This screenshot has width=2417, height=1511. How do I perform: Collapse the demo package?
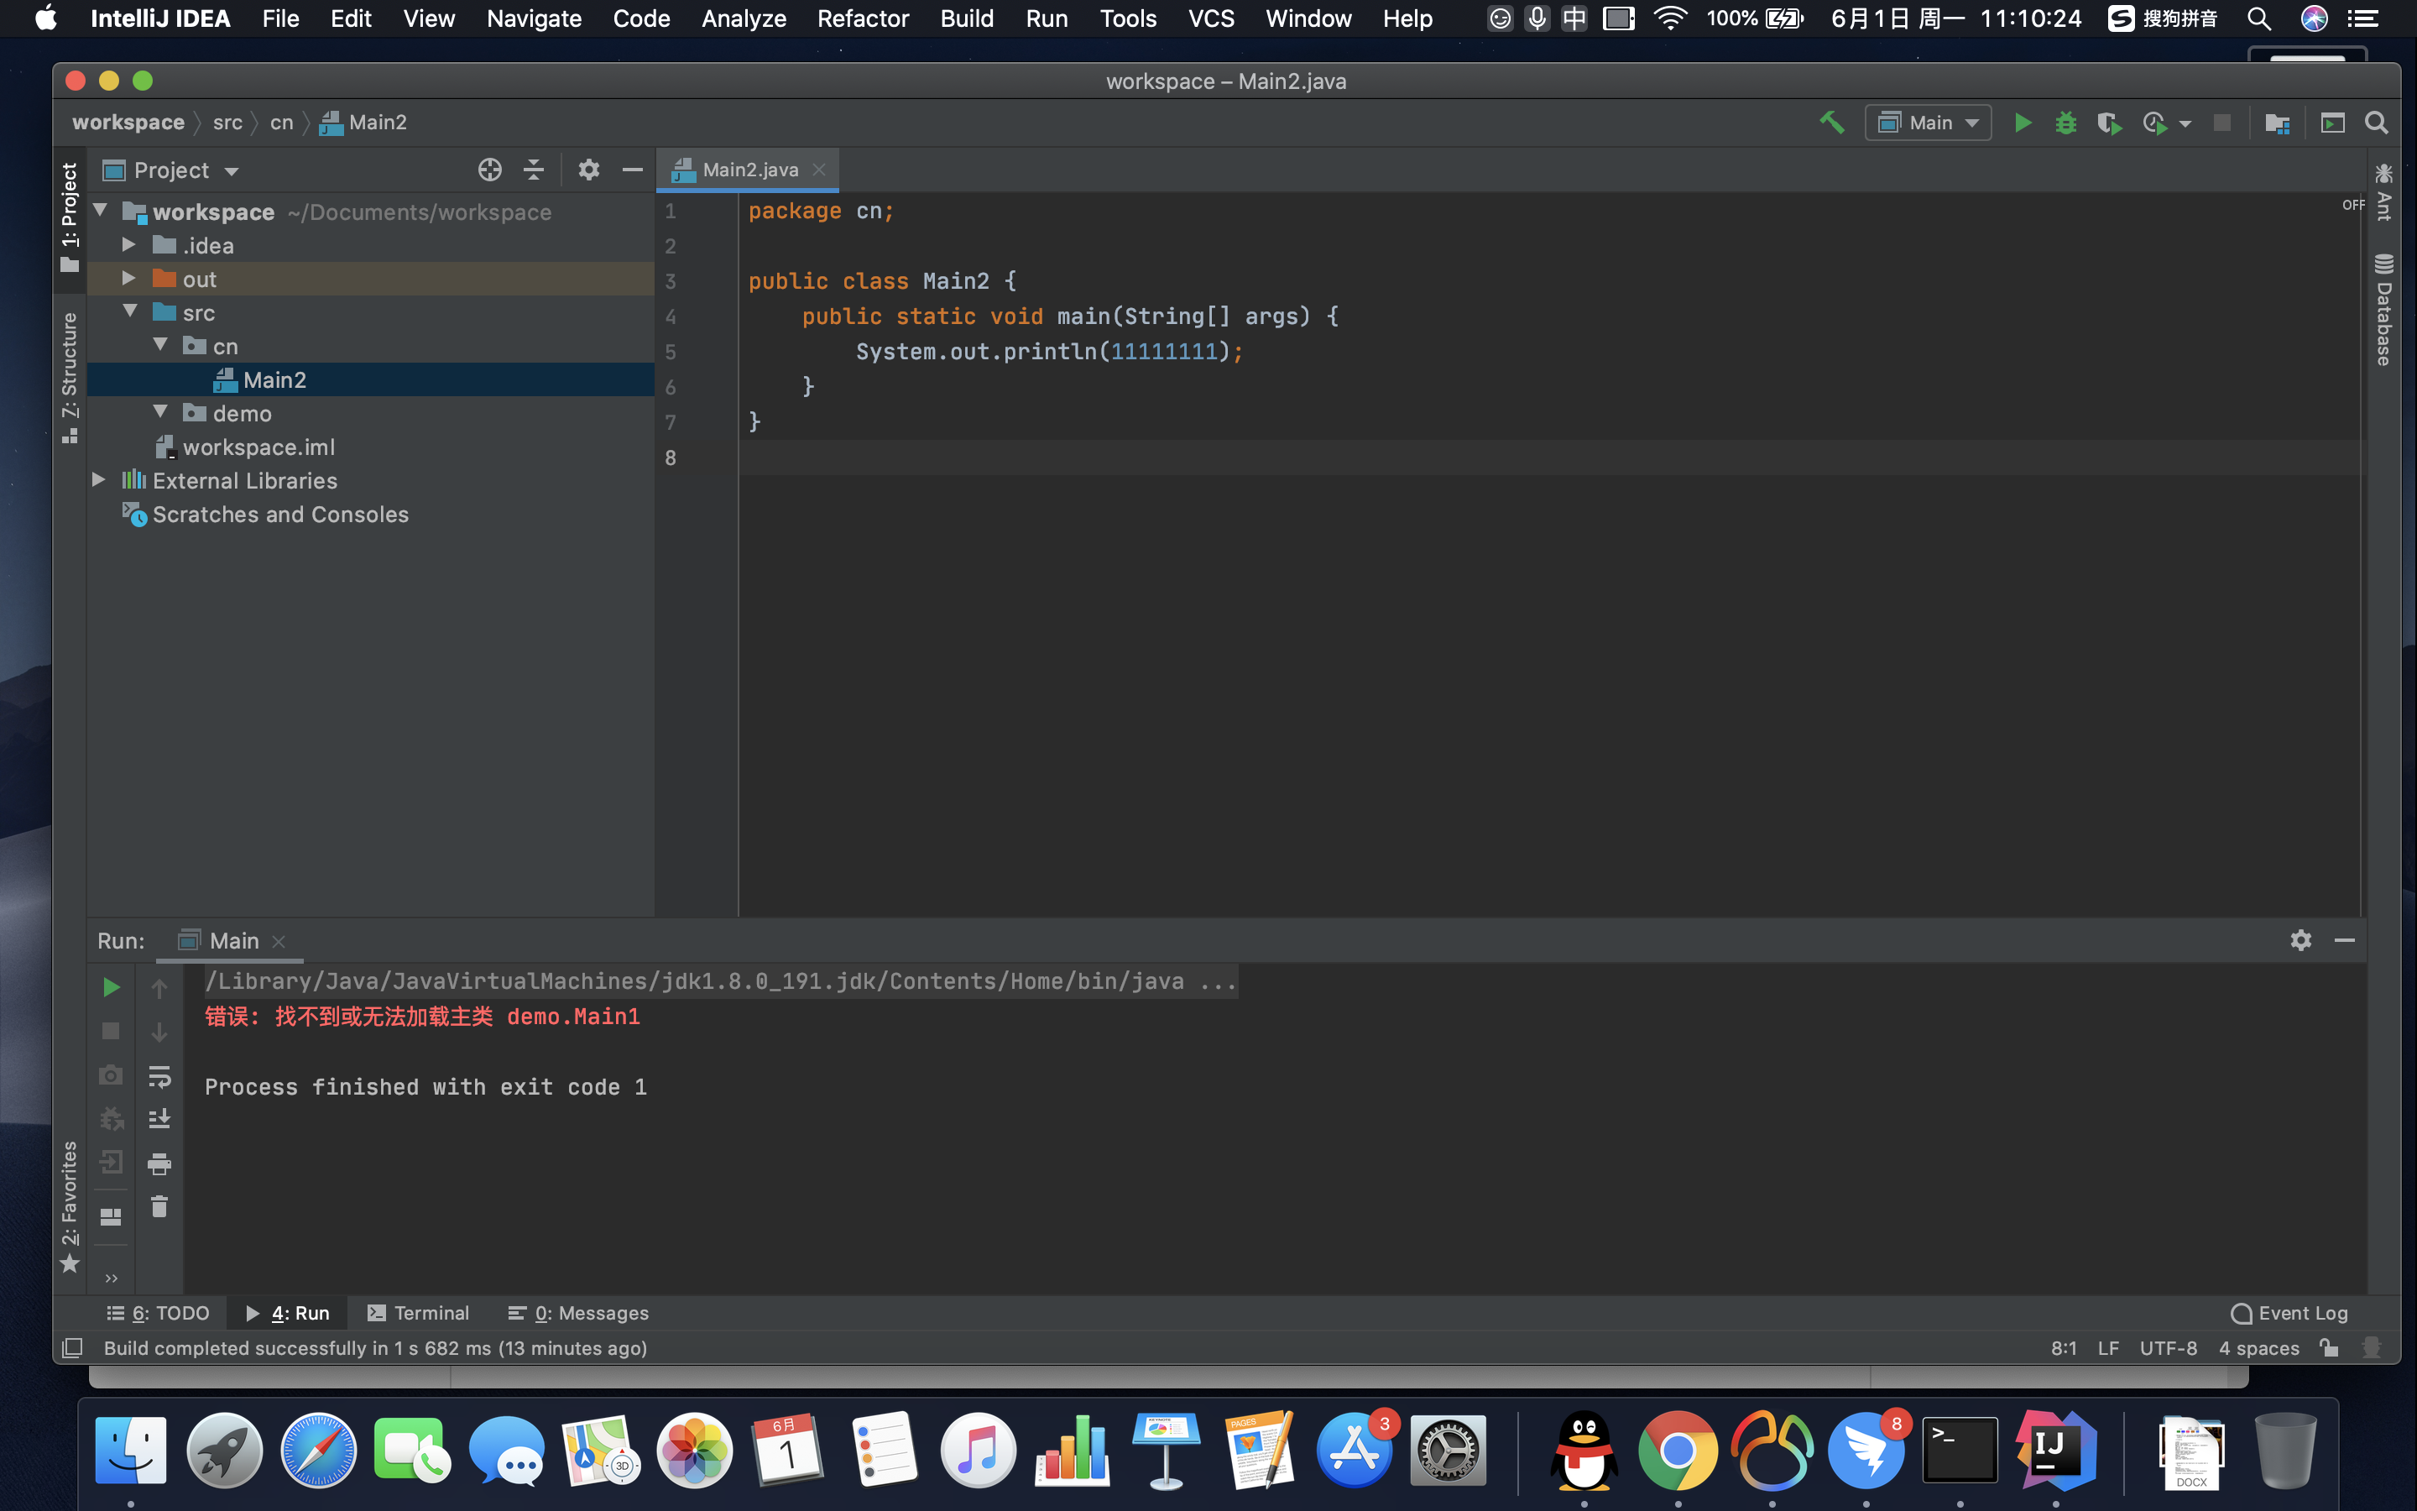(159, 411)
